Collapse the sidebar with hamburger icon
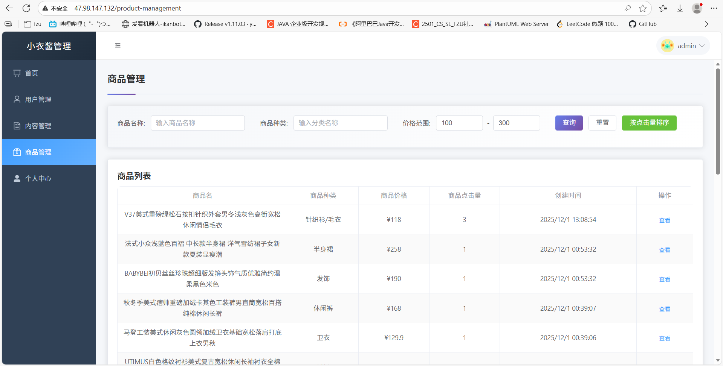This screenshot has width=723, height=366. click(118, 46)
